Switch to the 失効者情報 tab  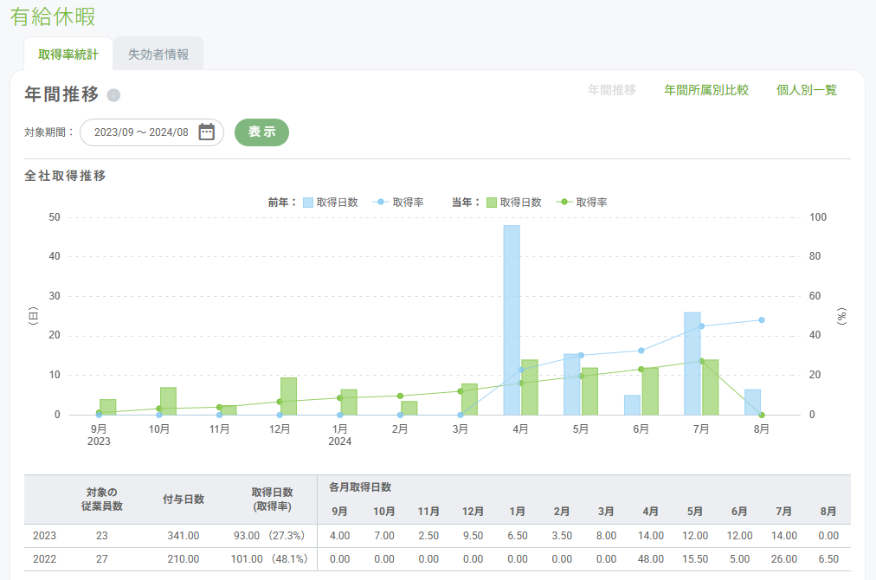[x=158, y=55]
